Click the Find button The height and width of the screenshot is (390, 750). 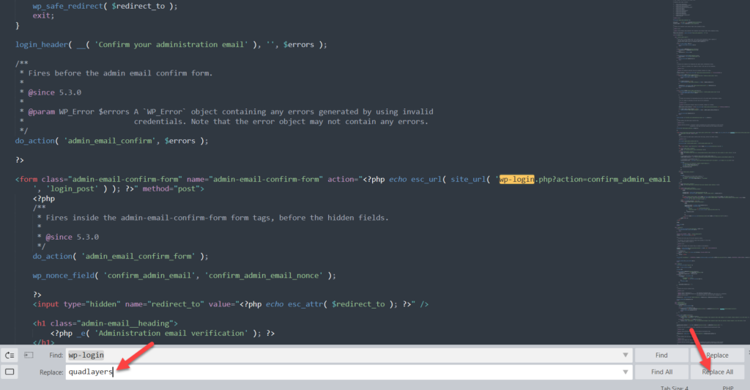click(661, 355)
